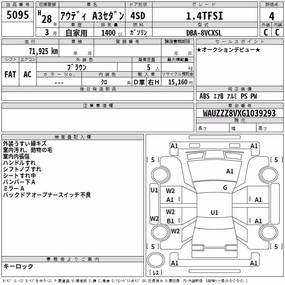Click grade 1.4TFSI
The height and width of the screenshot is (285, 285).
click(204, 16)
